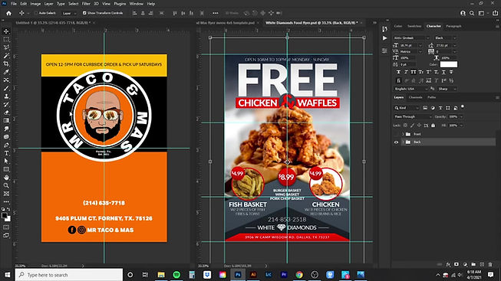
Task: Select the Clone Stamp tool
Action: (x=6, y=96)
